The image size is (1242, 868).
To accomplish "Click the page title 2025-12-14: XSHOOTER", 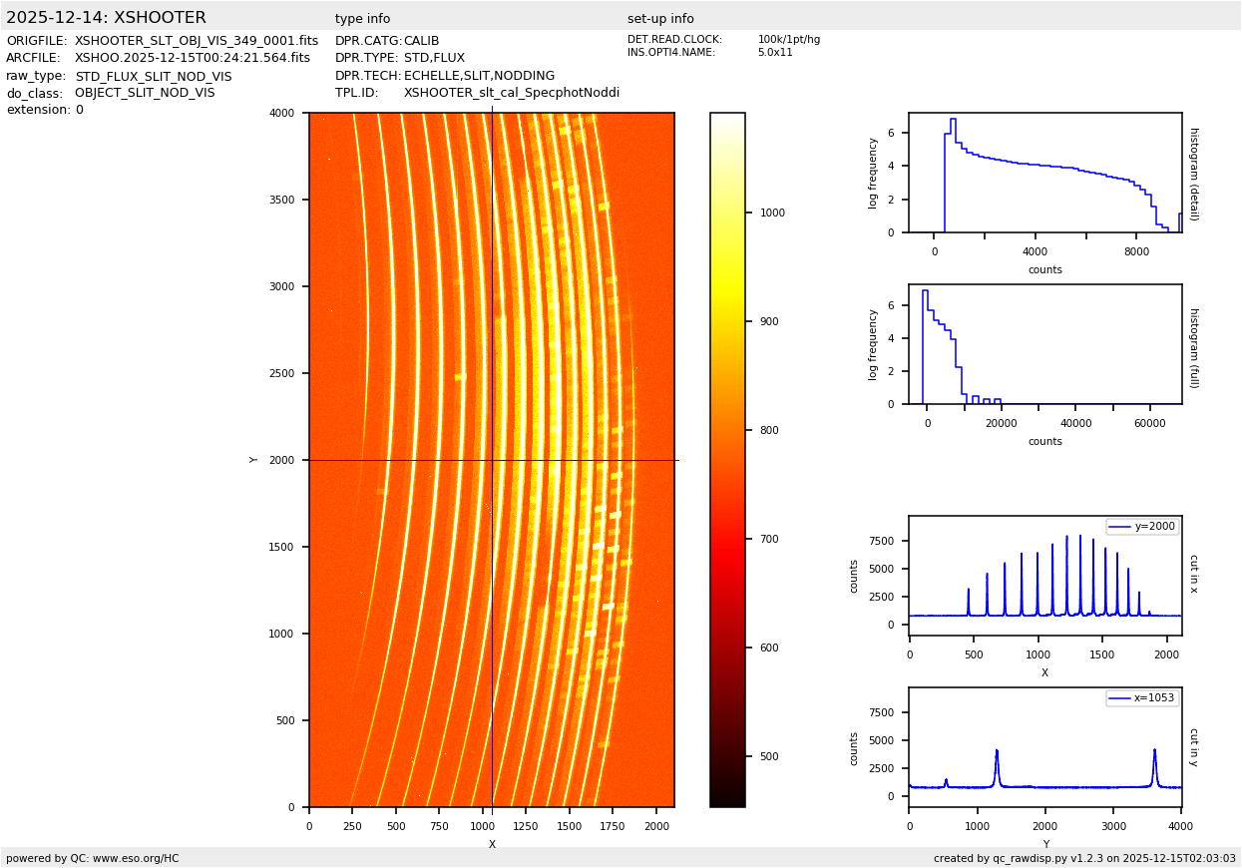I will [x=106, y=18].
